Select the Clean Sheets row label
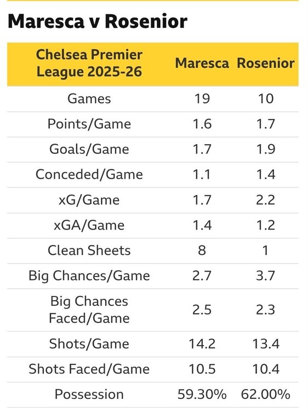Image resolution: width=308 pixels, height=411 pixels. click(89, 250)
